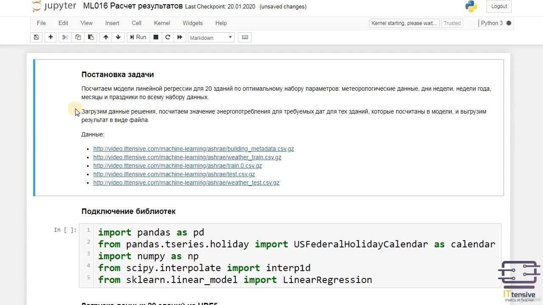543x305 pixels.
Task: Open the Insert menu
Action: click(x=112, y=23)
